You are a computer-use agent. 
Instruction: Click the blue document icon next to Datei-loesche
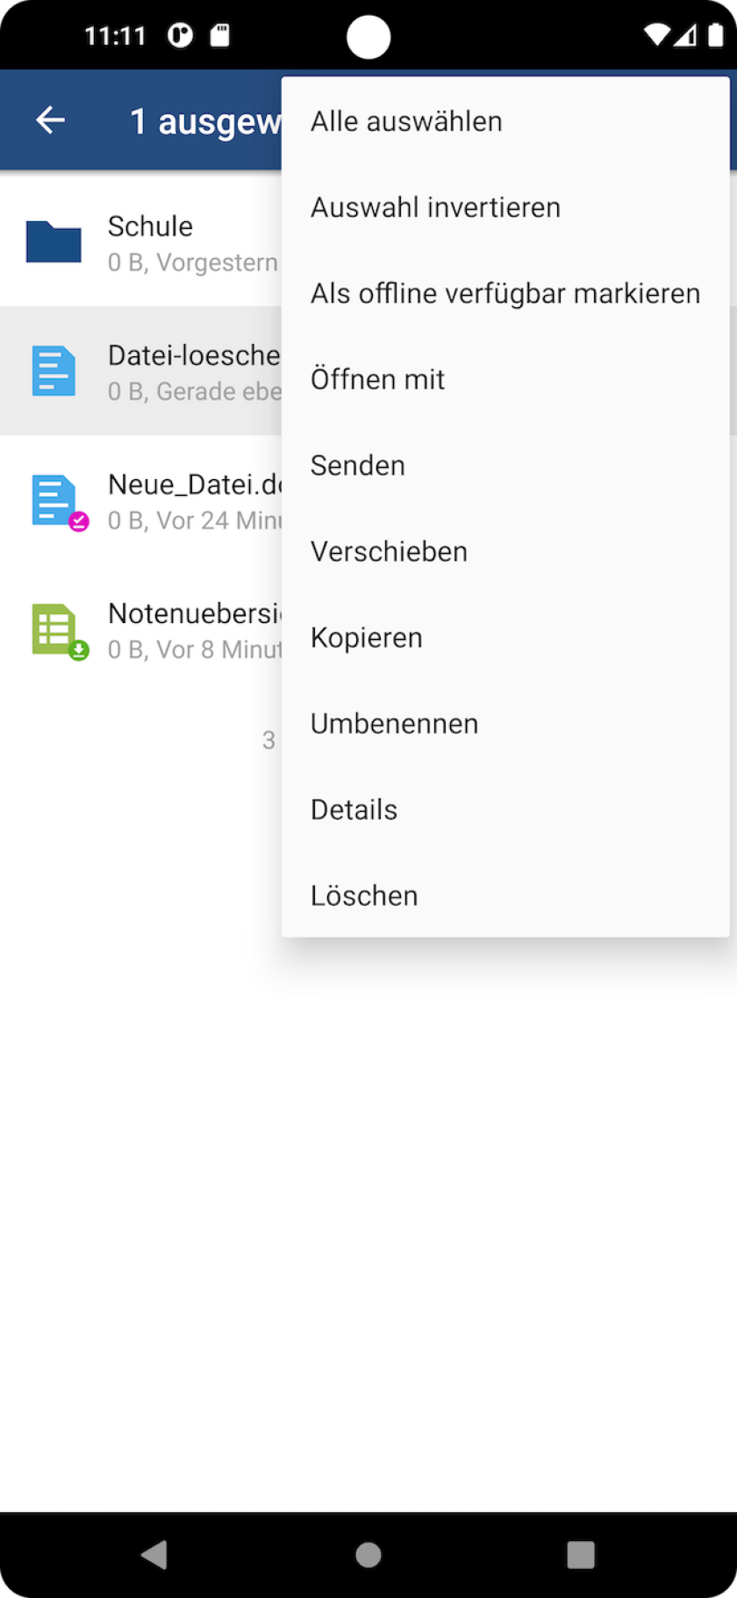(x=54, y=370)
